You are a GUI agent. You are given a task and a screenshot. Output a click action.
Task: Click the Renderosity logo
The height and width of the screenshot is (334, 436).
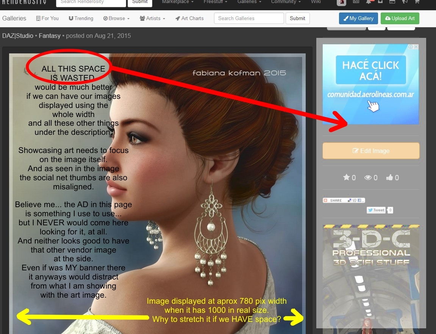(24, 2)
